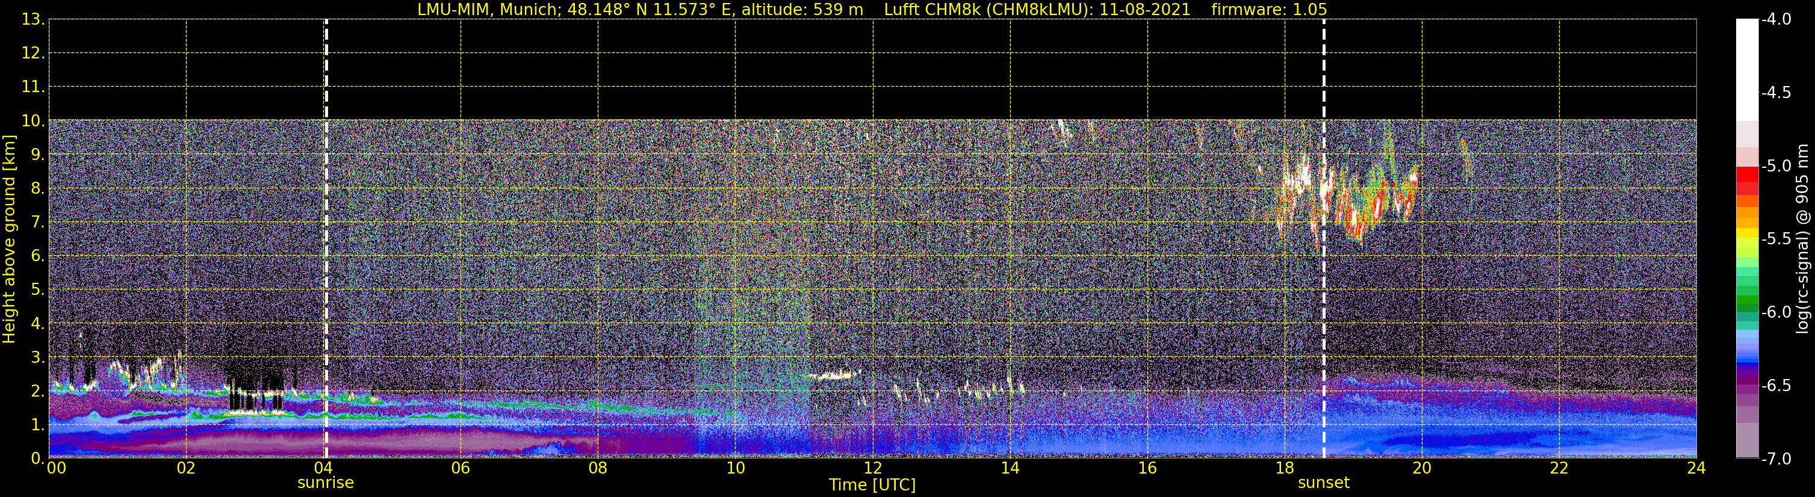Viewport: 1815px width, 497px height.
Task: Click the 'sunrise' label below the time axis
Action: (326, 483)
